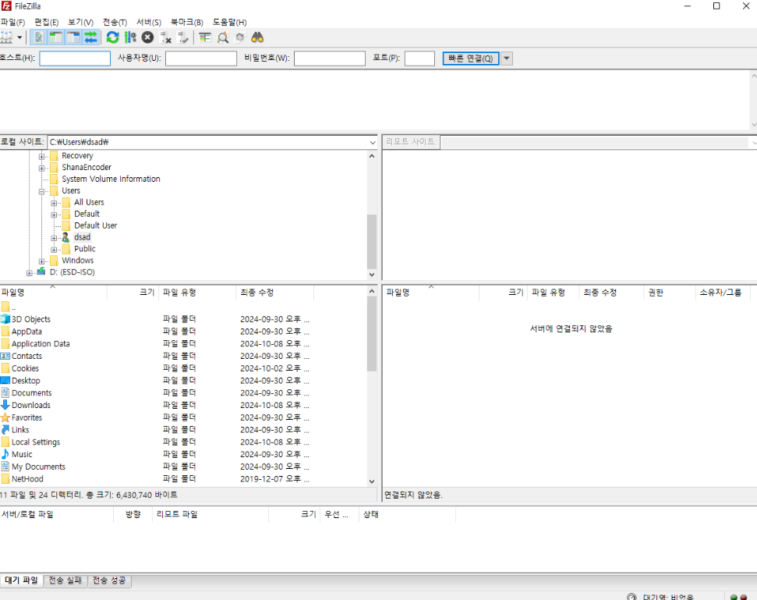Click the local file list vertical scrollbar
The height and width of the screenshot is (600, 757).
(x=371, y=390)
